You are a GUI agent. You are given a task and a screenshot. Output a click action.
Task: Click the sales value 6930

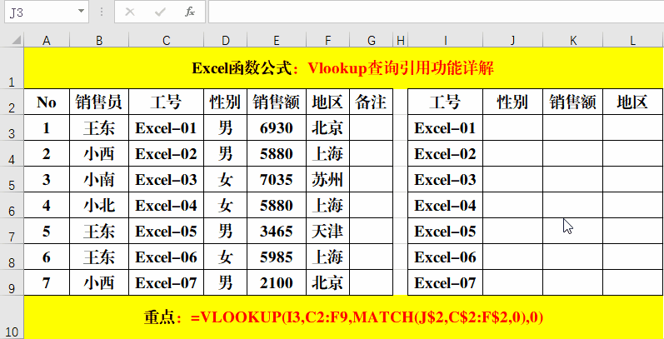[277, 127]
